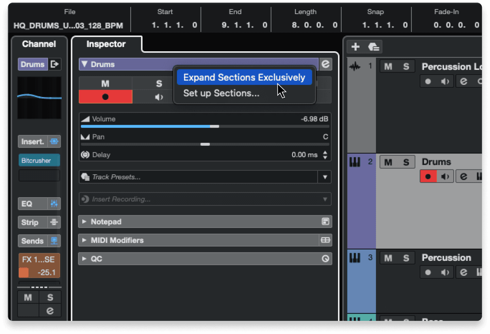Screen dimensions: 490x334
Task: Adjust the Volume slider in the inspector
Action: tap(215, 126)
